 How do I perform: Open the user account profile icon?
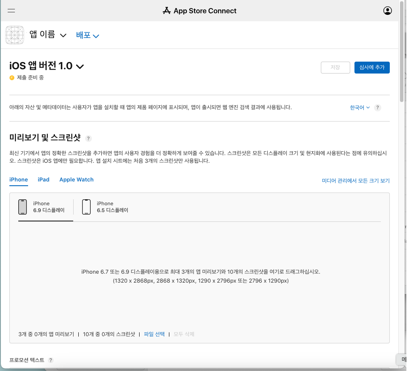pos(387,11)
